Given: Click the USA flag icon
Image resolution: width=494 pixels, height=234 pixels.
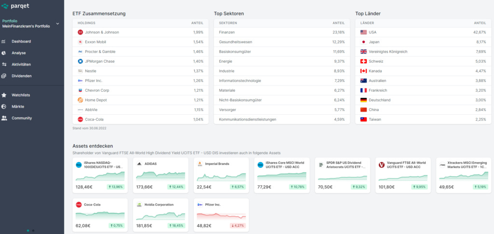Looking at the screenshot, I should tap(364, 32).
